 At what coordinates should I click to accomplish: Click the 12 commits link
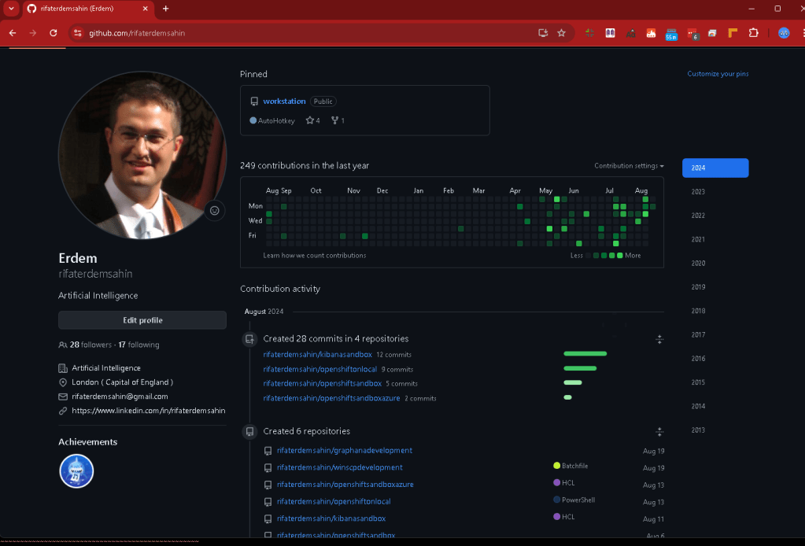point(393,355)
